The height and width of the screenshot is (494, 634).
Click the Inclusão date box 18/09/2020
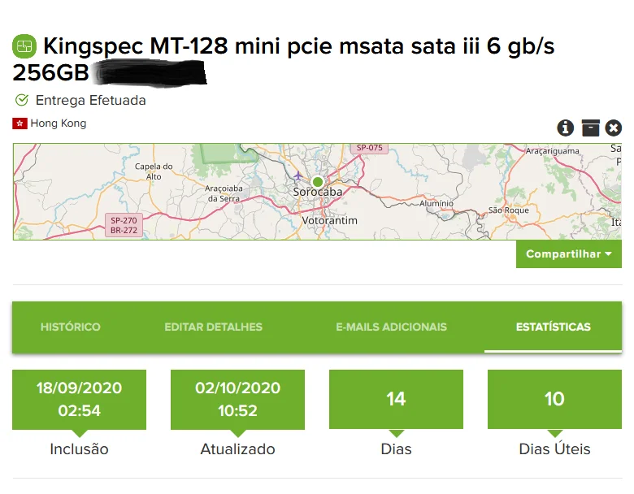[79, 399]
